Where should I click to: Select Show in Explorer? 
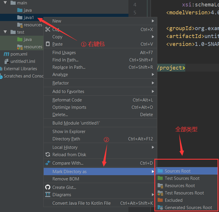[100, 131]
